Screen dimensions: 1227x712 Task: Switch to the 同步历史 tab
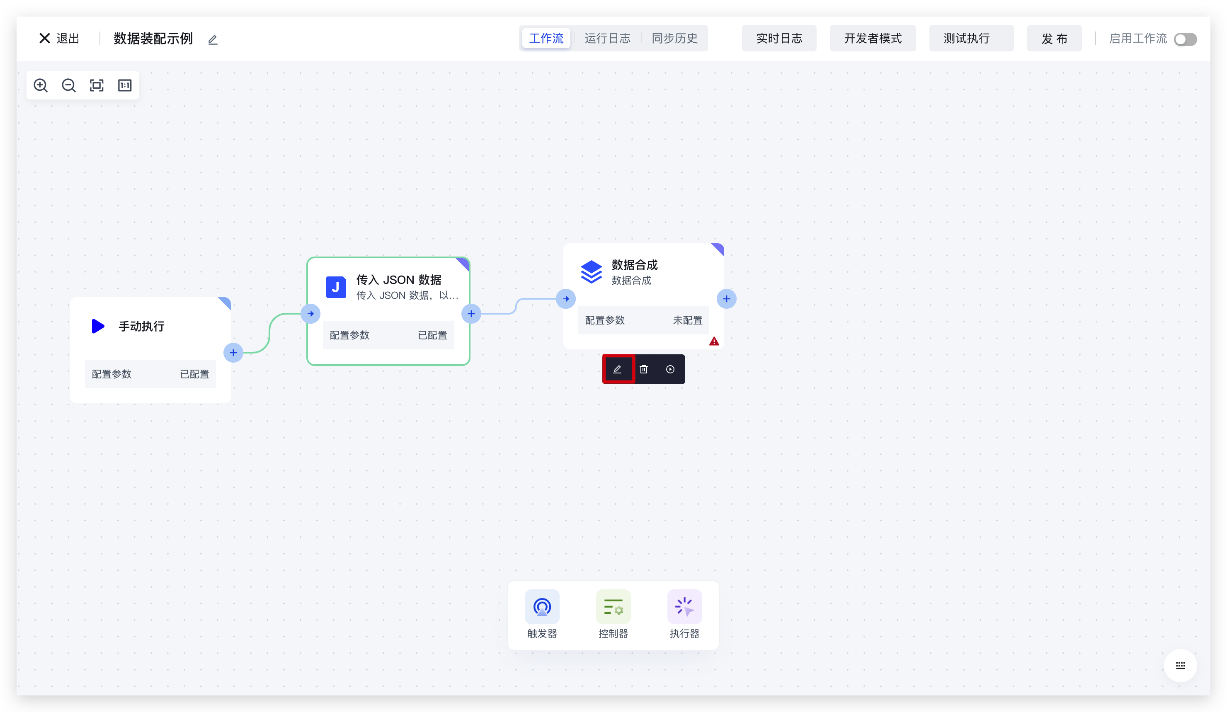[x=674, y=39]
